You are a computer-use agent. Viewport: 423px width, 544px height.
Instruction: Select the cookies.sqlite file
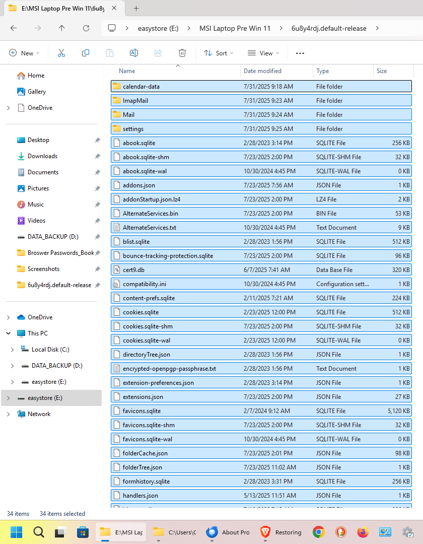[x=261, y=312]
